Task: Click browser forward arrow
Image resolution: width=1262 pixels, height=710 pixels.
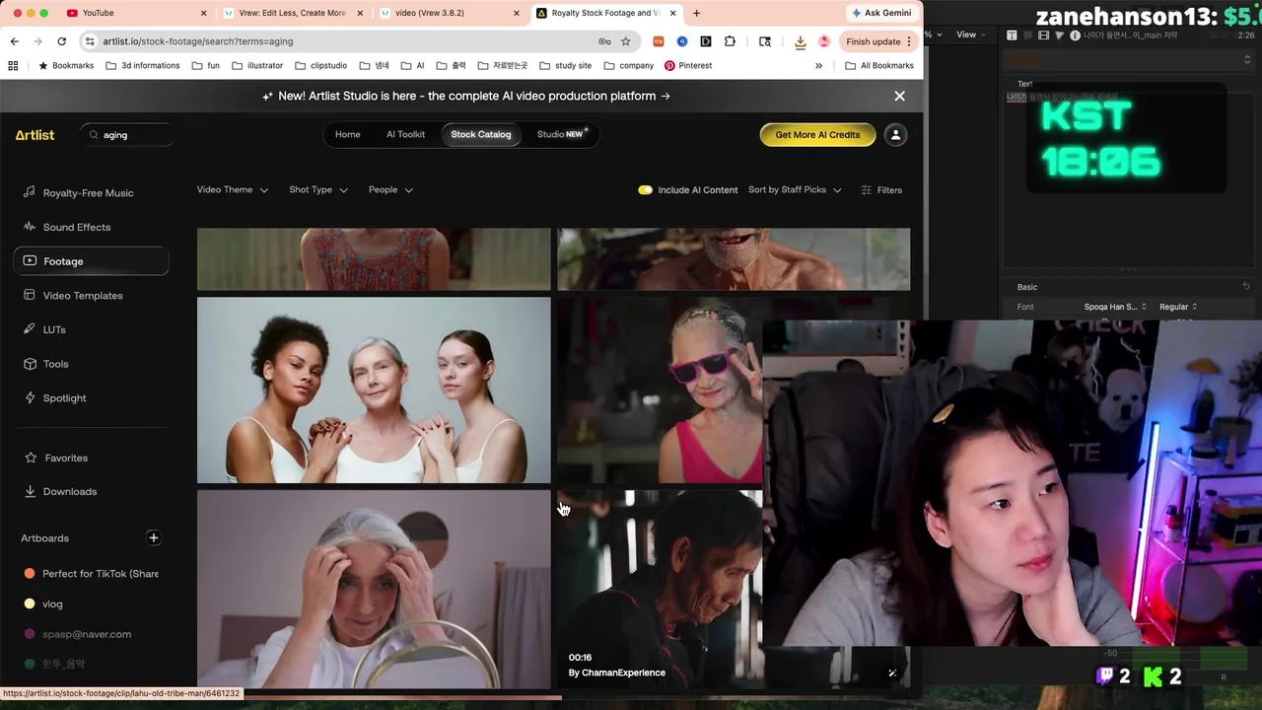Action: 37,41
